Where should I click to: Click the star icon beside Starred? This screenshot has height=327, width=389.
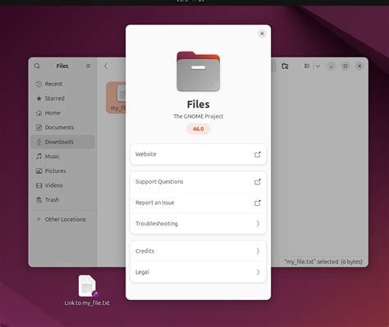point(39,98)
